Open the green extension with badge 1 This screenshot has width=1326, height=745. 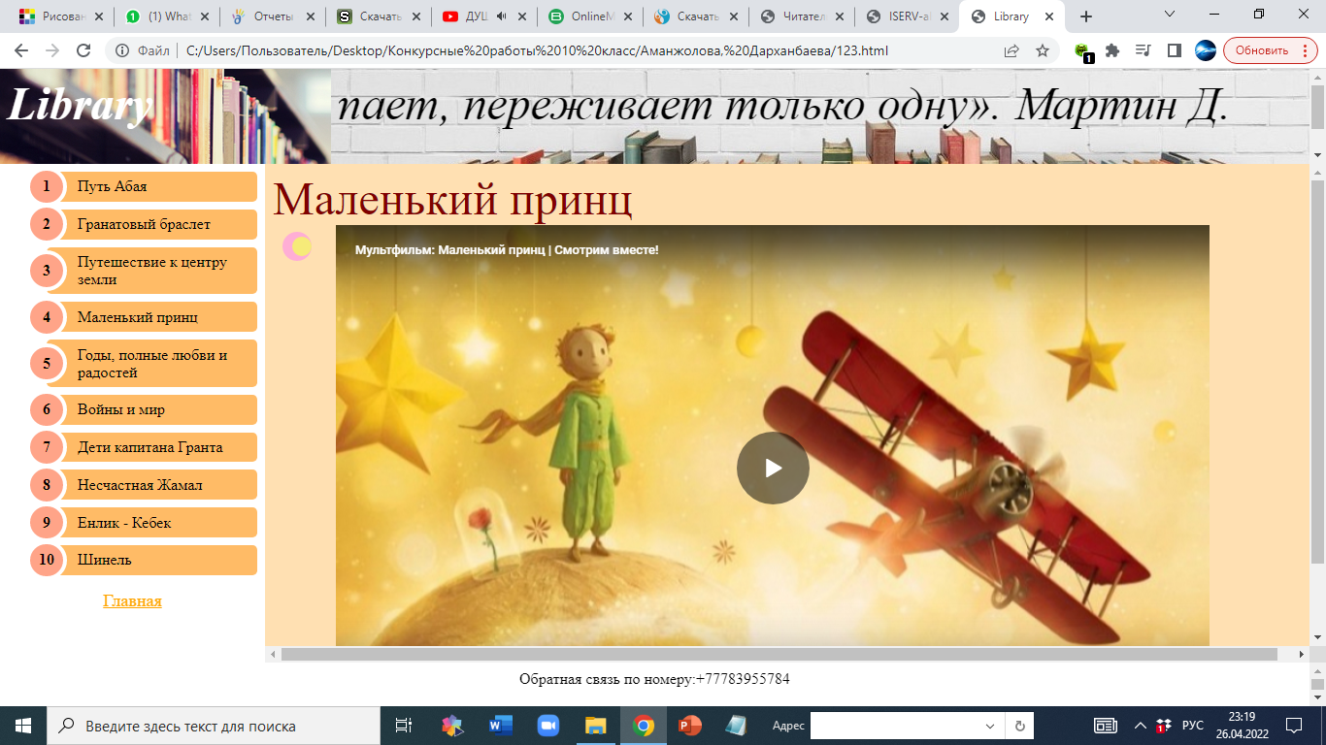tap(1083, 51)
